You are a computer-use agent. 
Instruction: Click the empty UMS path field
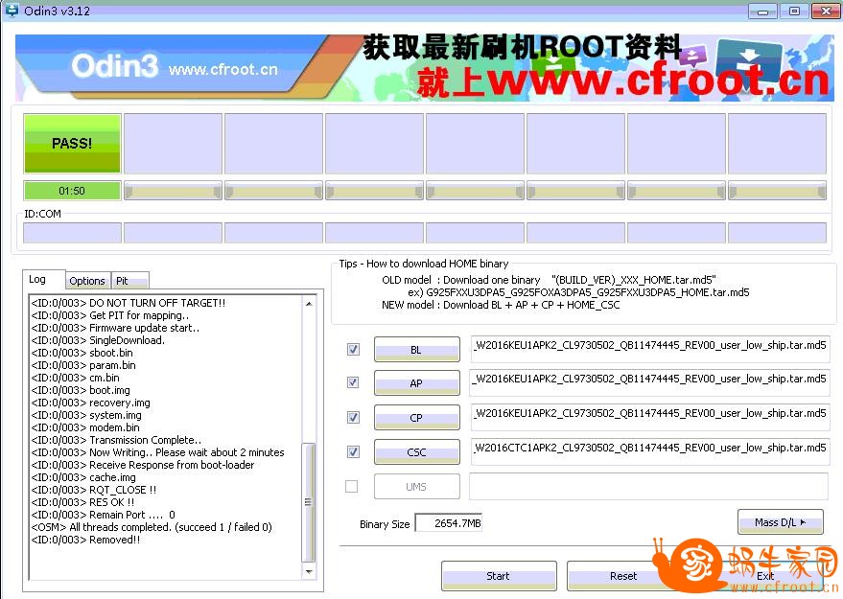click(x=649, y=486)
